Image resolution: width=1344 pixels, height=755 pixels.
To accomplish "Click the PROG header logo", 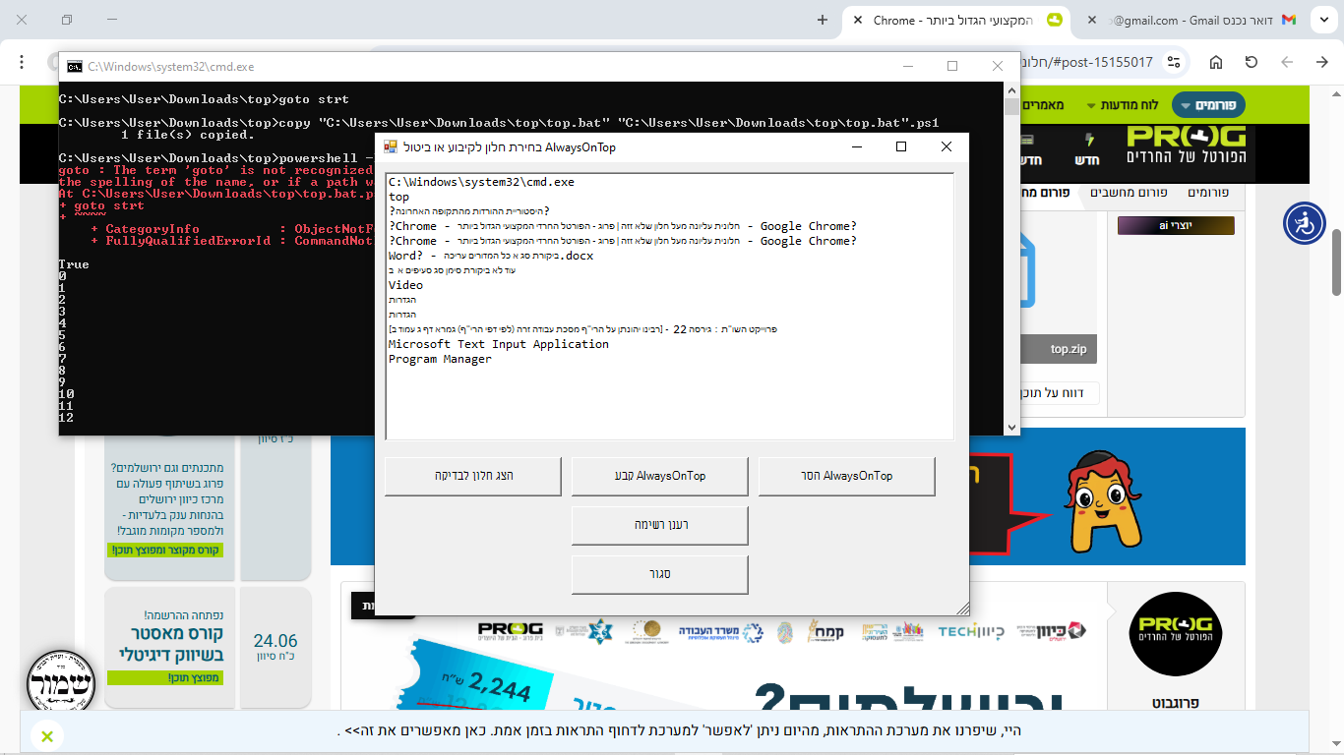I will click(x=1187, y=145).
